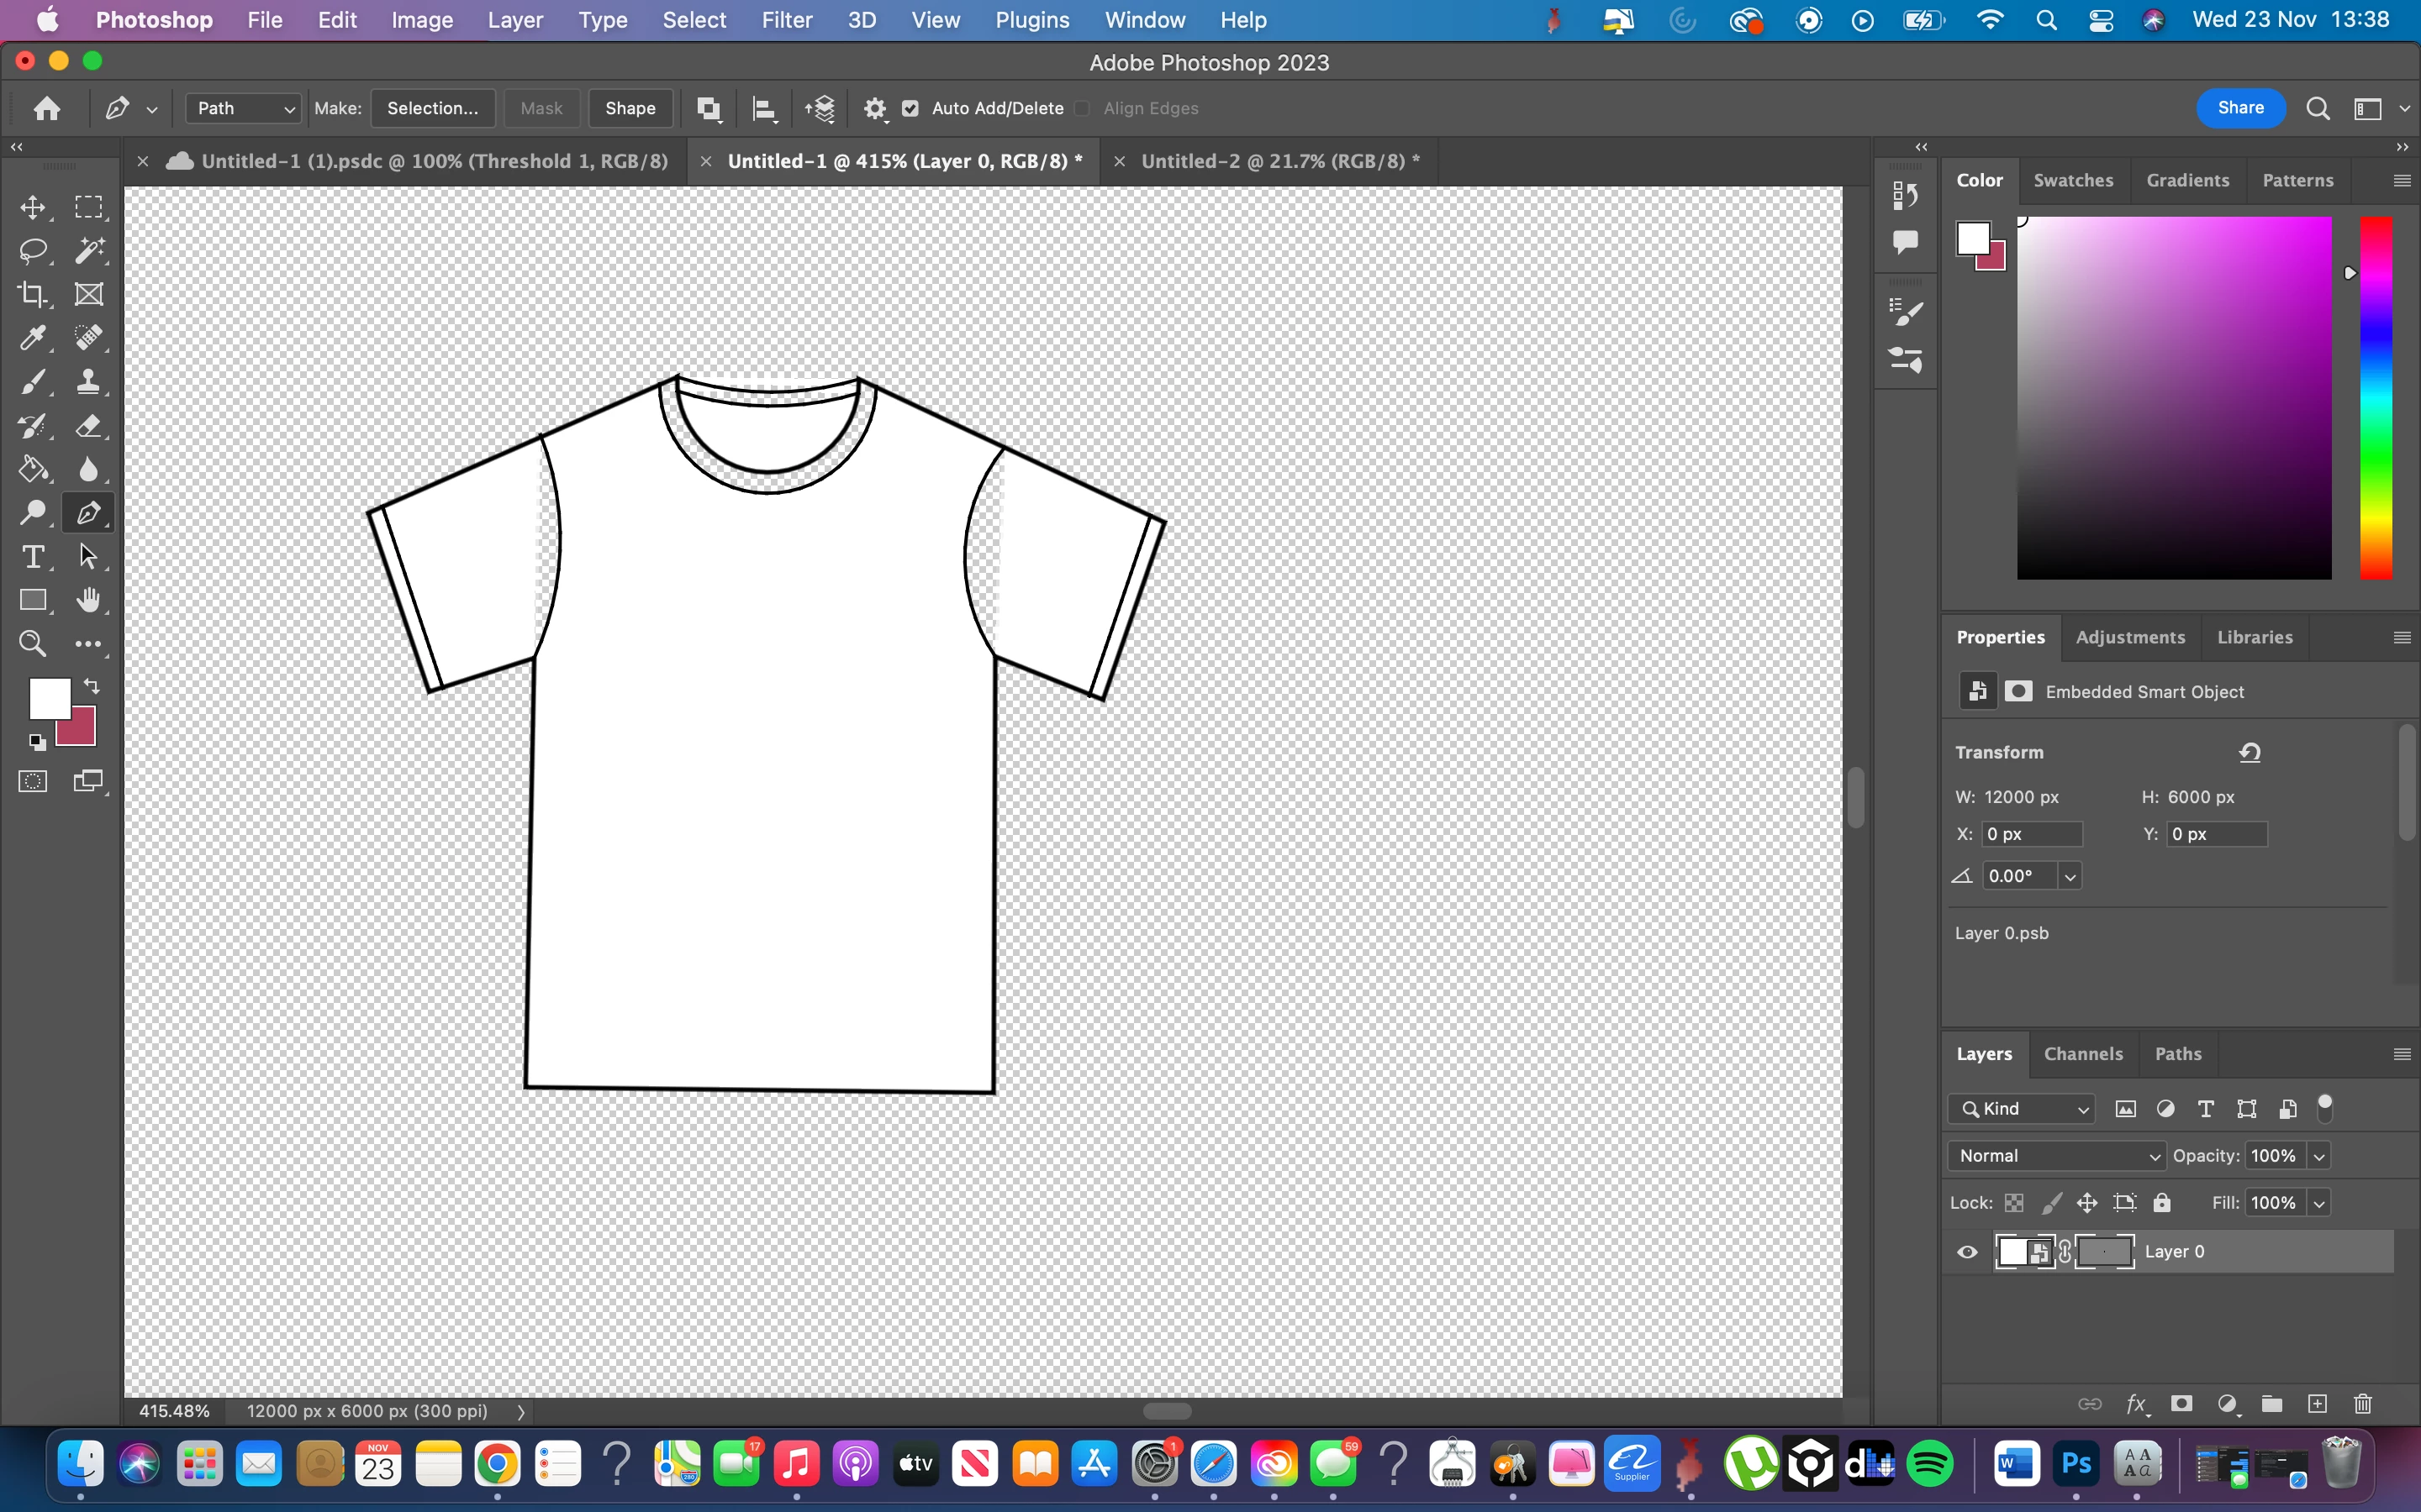Select the Eraser tool

point(89,426)
